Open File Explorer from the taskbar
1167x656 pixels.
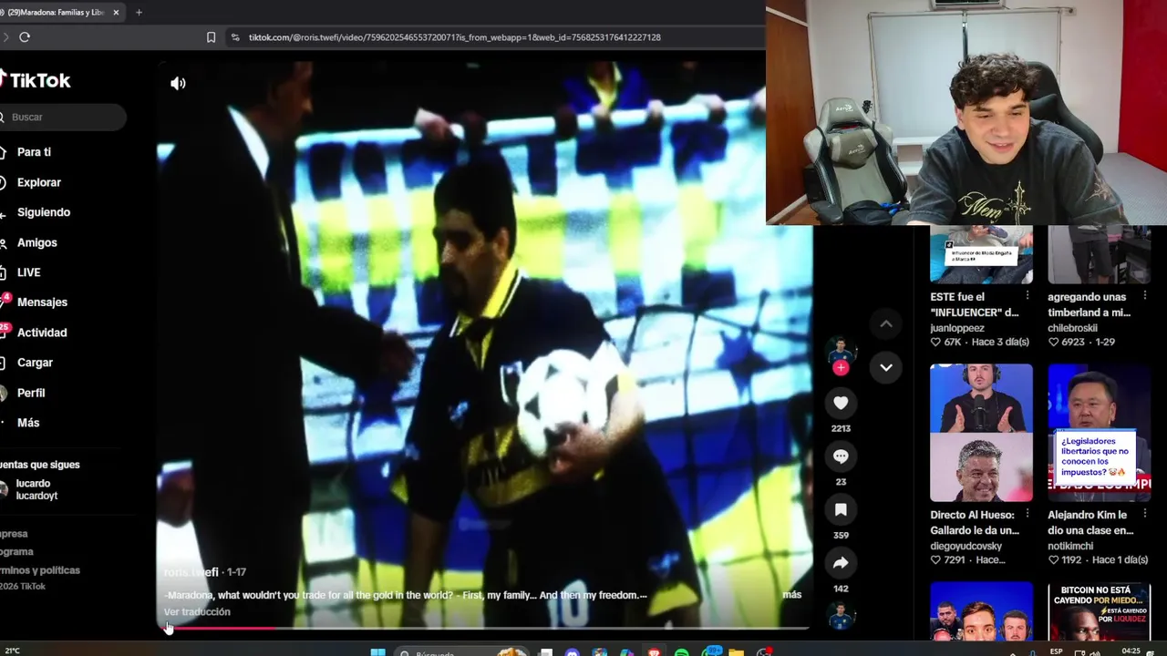[736, 652]
